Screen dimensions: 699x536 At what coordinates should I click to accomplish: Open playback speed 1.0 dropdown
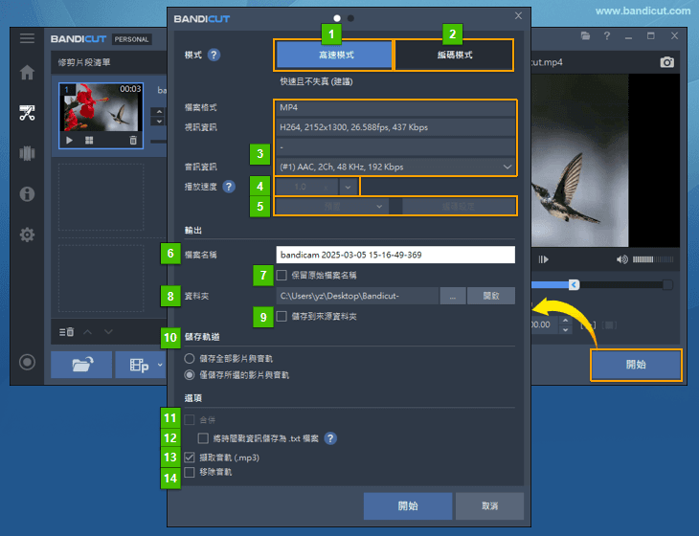pyautogui.click(x=349, y=188)
